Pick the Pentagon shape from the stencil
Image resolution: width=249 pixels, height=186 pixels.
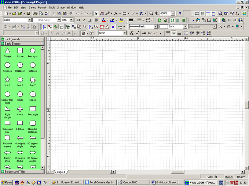[33, 51]
